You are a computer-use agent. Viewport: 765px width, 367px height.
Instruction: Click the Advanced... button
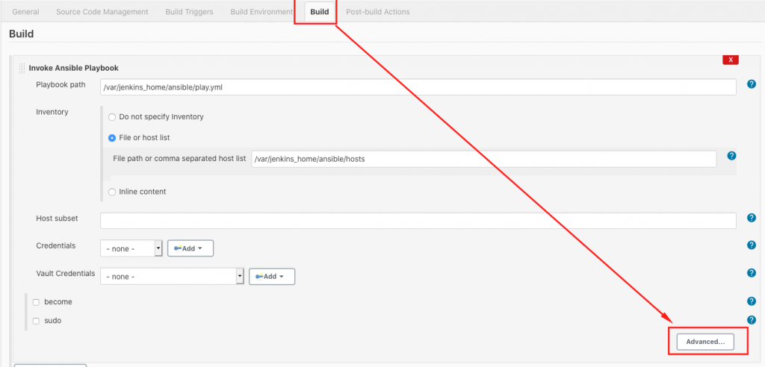point(705,342)
